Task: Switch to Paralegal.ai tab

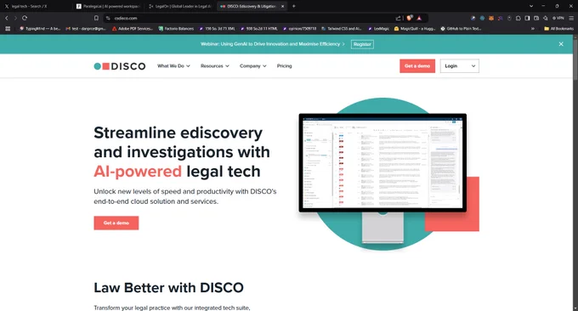Action: [108, 6]
